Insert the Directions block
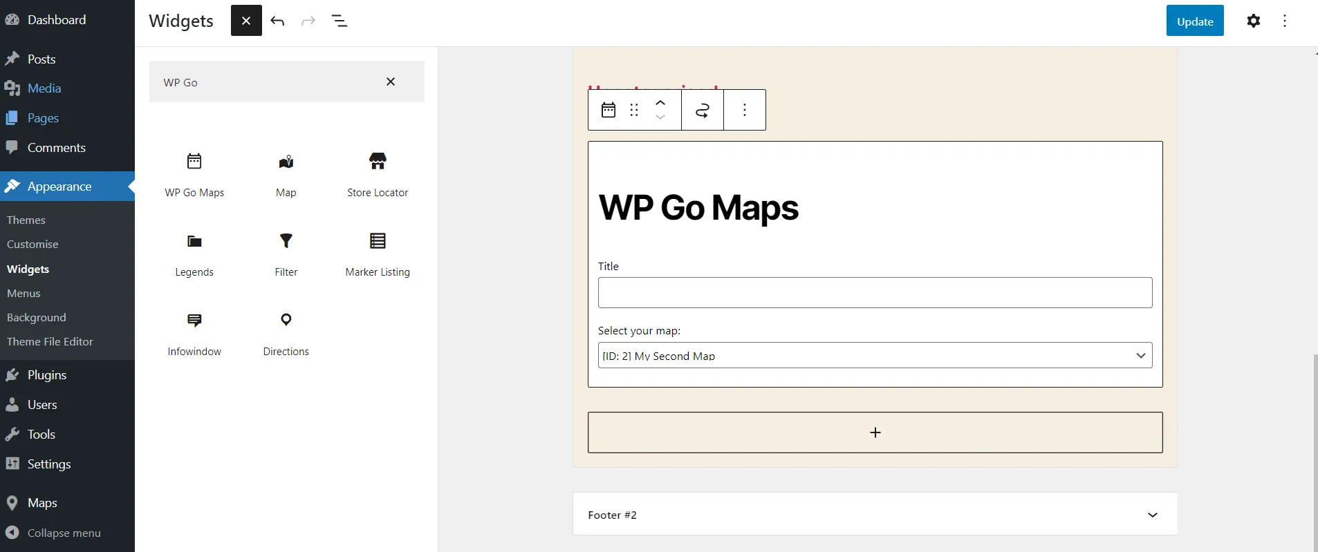 286,334
